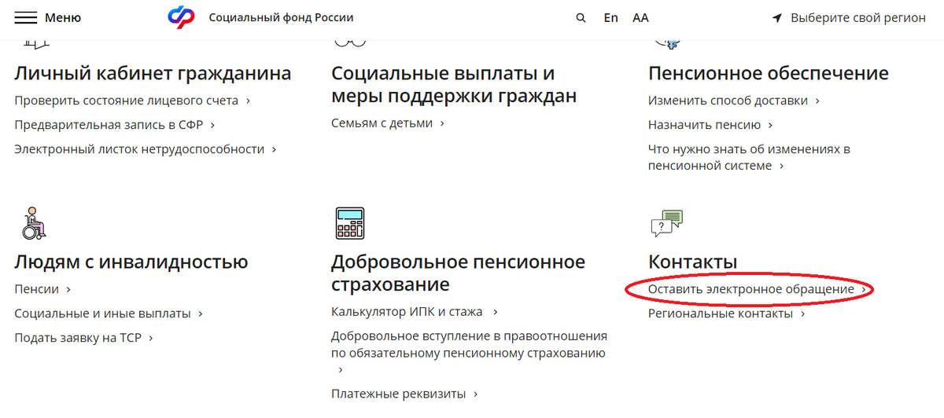Click the chat bubbles Контакты icon
The width and height of the screenshot is (944, 418).
667,223
